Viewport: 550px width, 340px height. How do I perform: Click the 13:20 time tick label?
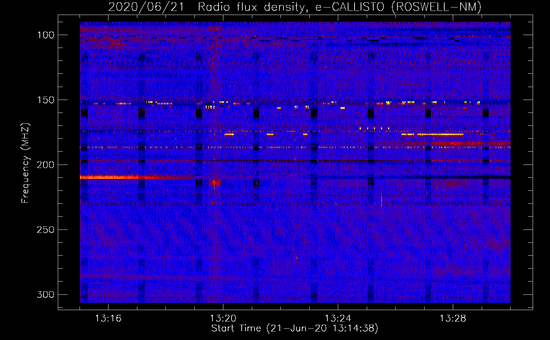coord(223,319)
